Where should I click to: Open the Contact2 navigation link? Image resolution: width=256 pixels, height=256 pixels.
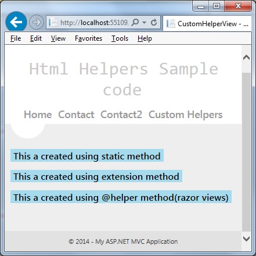[121, 115]
